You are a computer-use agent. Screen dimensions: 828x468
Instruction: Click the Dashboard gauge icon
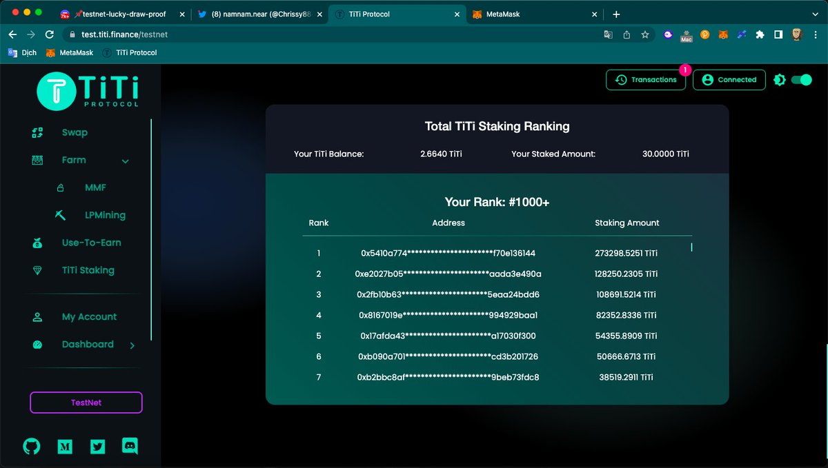(38, 345)
